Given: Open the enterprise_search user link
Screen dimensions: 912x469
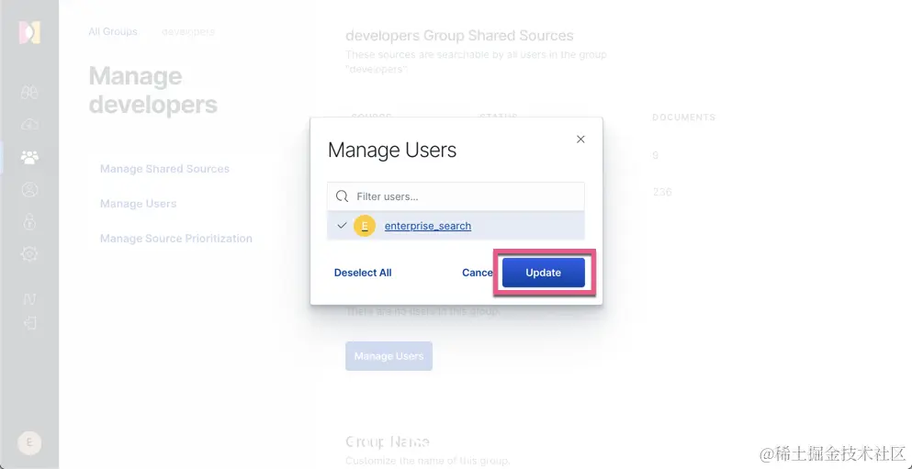Looking at the screenshot, I should pyautogui.click(x=427, y=226).
